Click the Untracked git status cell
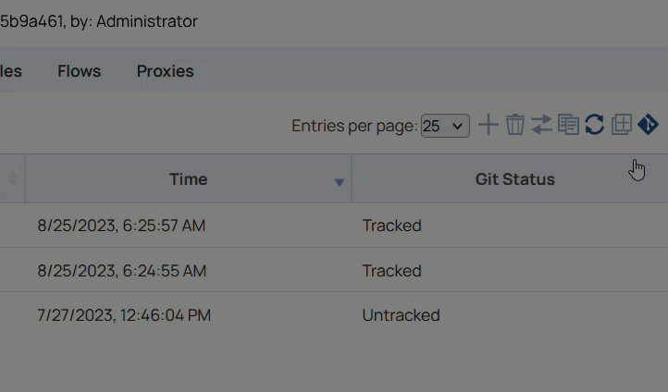Viewport: 668px width, 392px height. click(401, 315)
